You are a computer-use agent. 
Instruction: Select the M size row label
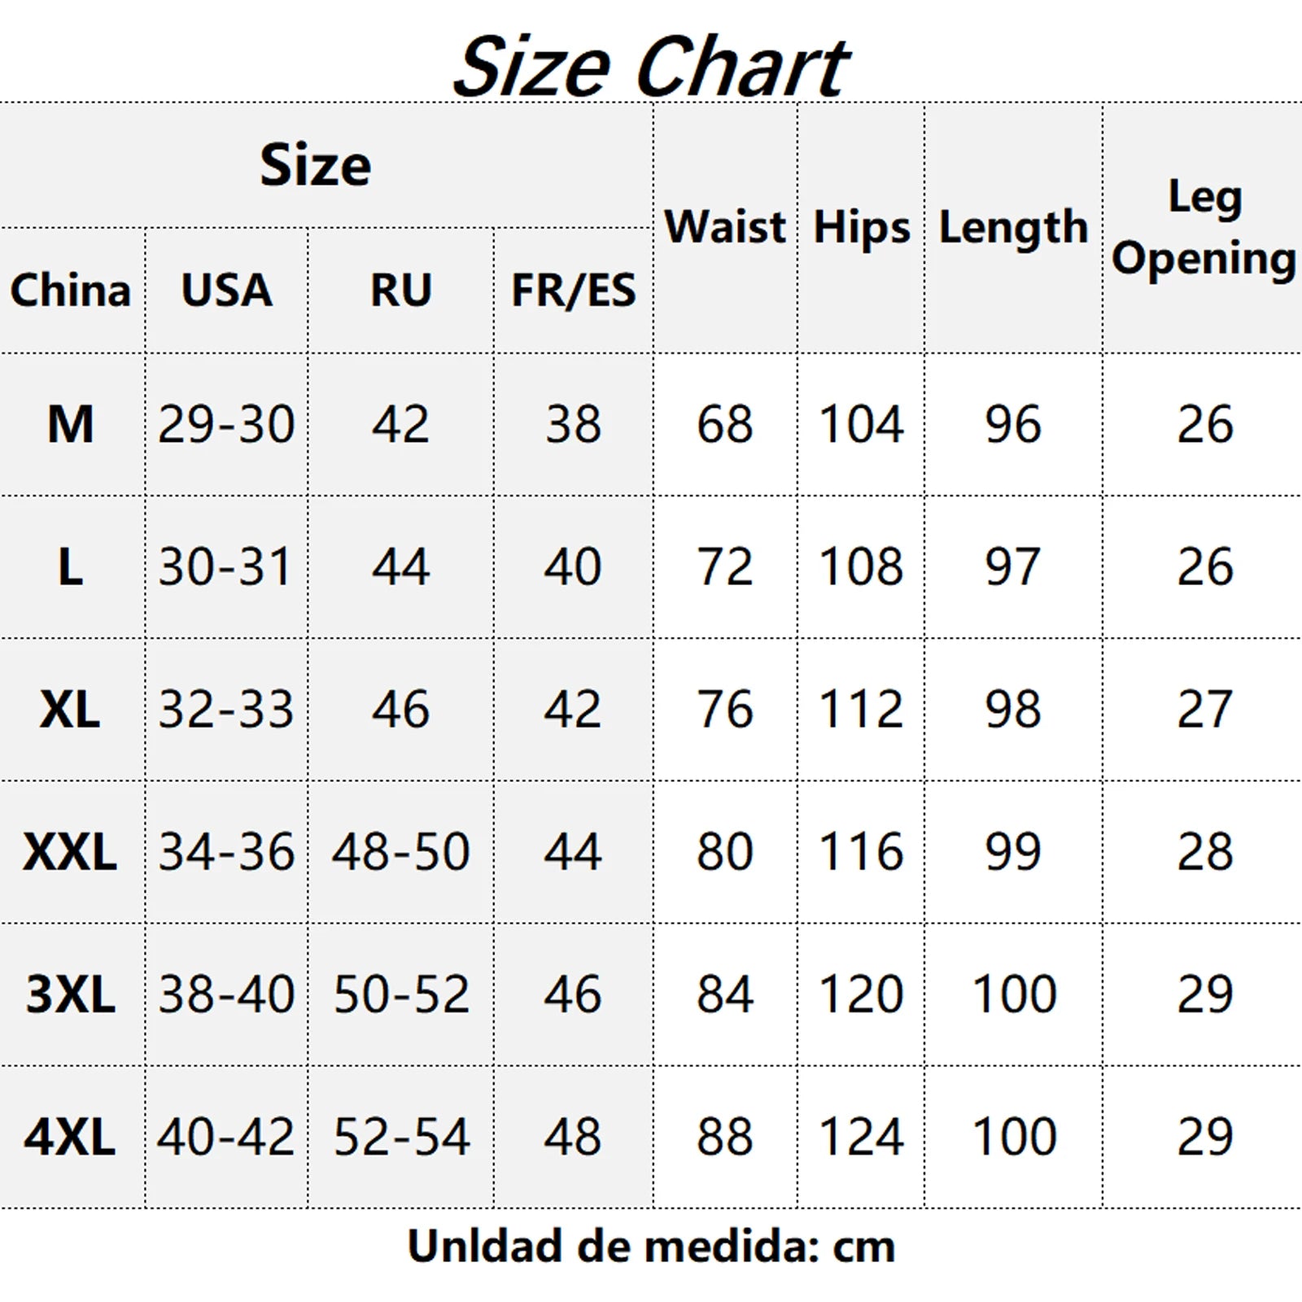pos(71,424)
